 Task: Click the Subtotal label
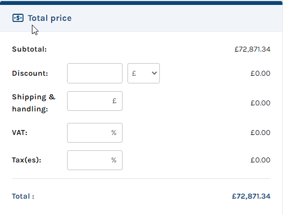pyautogui.click(x=30, y=49)
